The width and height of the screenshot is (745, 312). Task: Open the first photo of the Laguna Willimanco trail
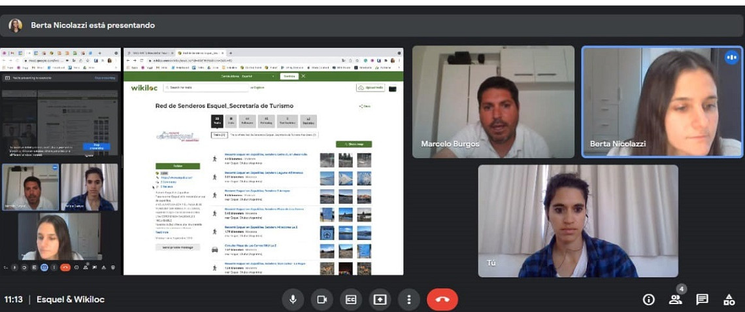[327, 179]
